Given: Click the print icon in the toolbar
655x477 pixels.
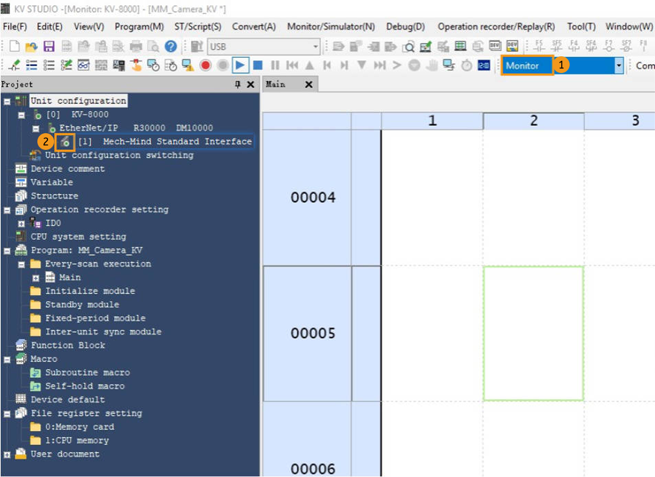Looking at the screenshot, I should click(135, 46).
